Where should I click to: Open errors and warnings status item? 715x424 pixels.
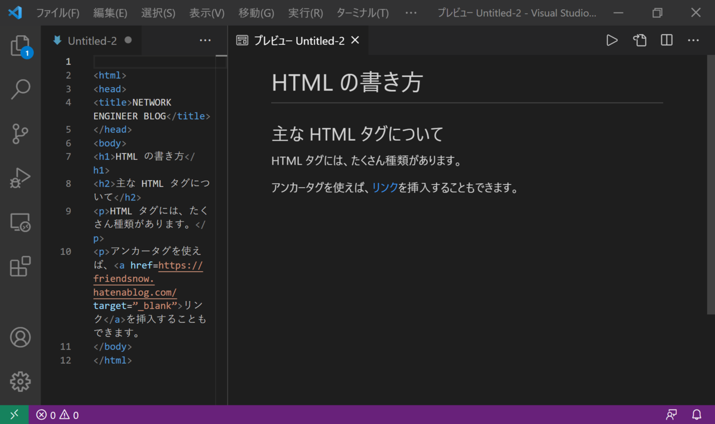[x=57, y=415]
